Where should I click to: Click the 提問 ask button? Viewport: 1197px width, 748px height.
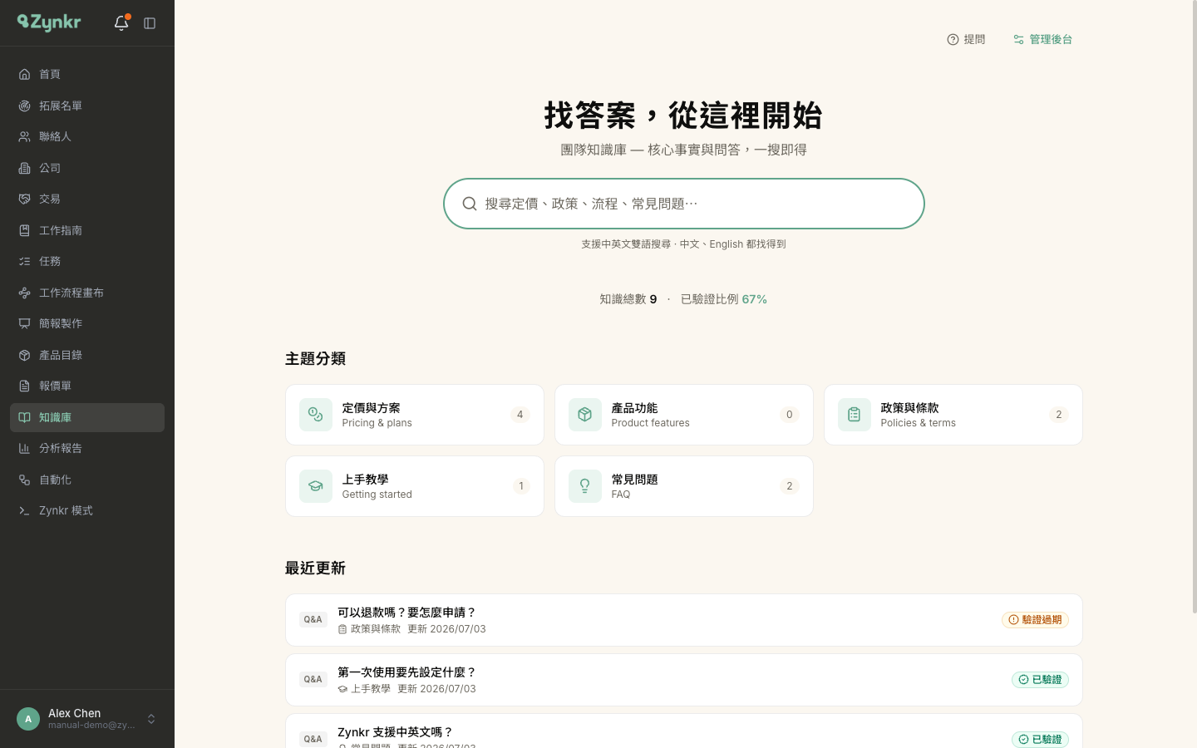[966, 39]
